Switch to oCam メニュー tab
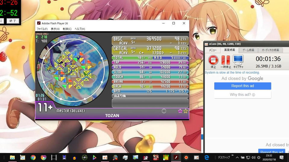The height and width of the screenshot is (162, 289). click(213, 50)
